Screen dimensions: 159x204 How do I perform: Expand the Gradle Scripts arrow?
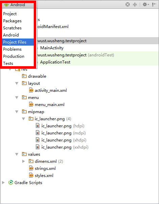point(3,182)
